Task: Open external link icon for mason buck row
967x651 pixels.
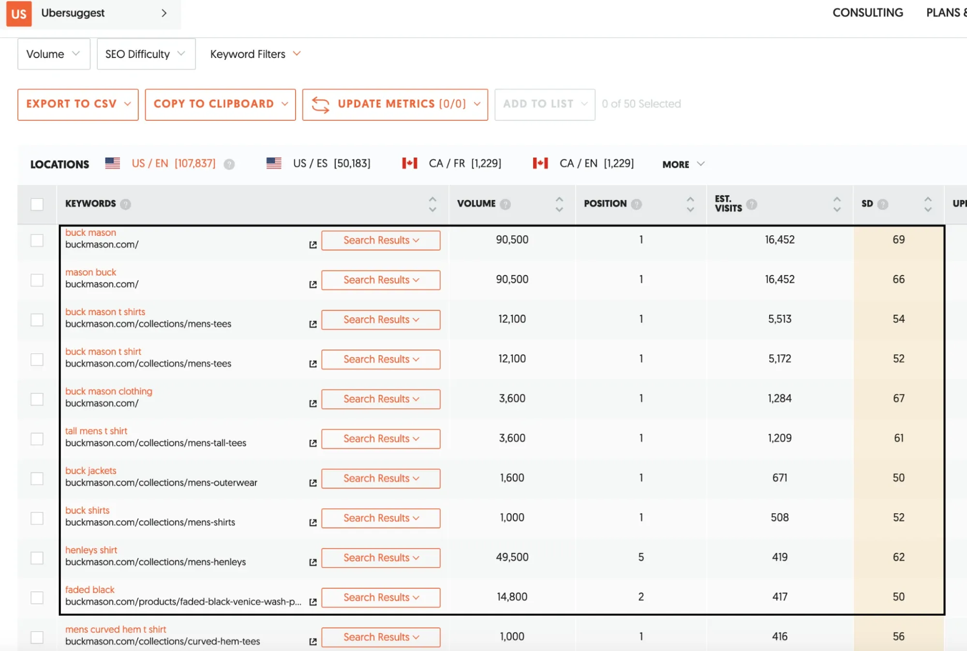Action: click(x=313, y=285)
